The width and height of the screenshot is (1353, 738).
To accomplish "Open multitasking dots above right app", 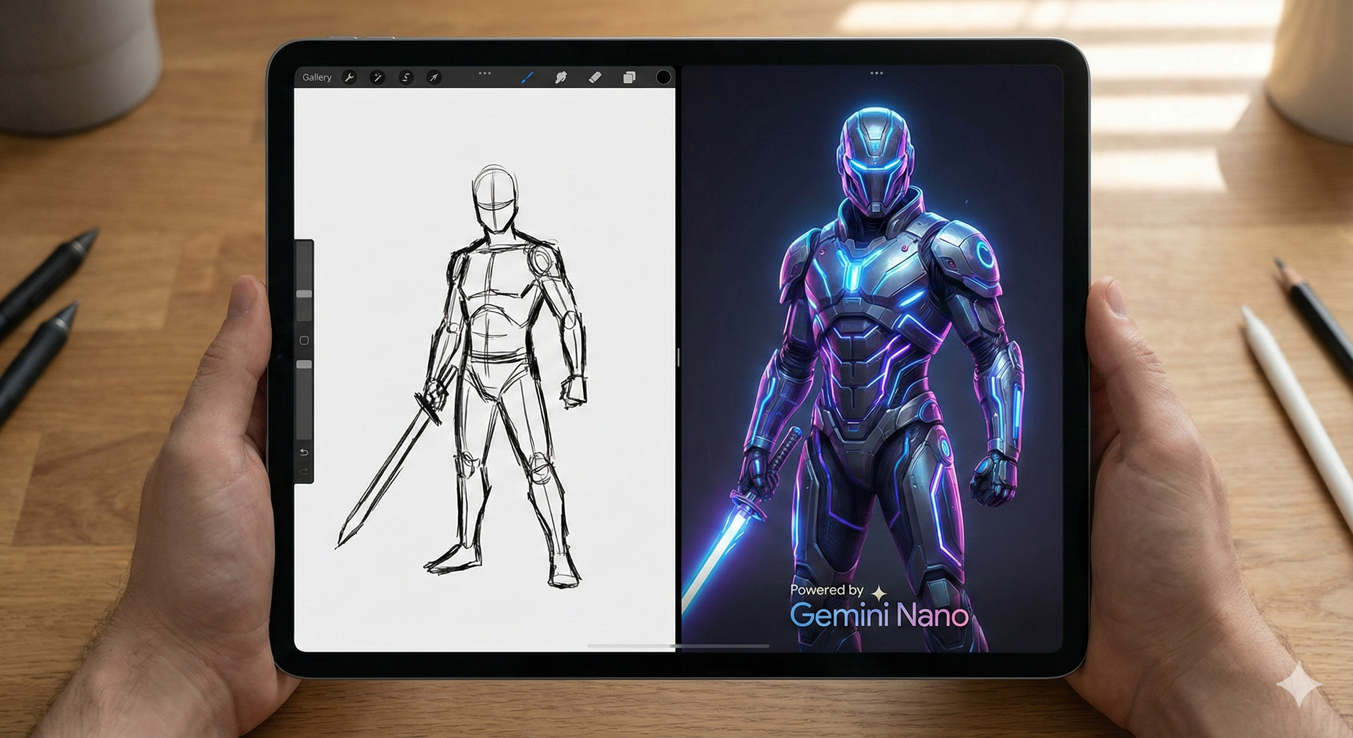I will click(876, 73).
